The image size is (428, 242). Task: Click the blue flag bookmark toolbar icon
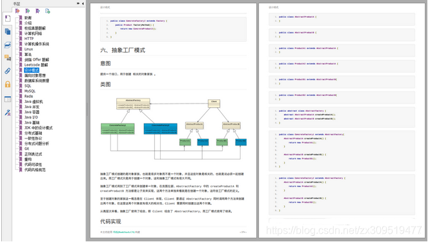point(37,11)
